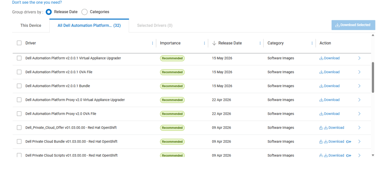This screenshot has width=385, height=171.
Task: Download Dell Private Cloud Scripts v01.03.00.00
Action: [334, 155]
